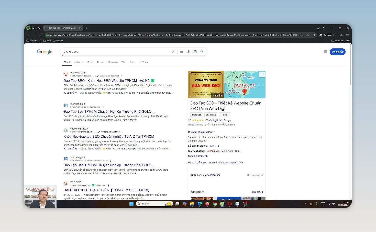The height and width of the screenshot is (232, 376).
Task: Open the 'Nhà cung cấp' info icon
Action: [x=262, y=175]
